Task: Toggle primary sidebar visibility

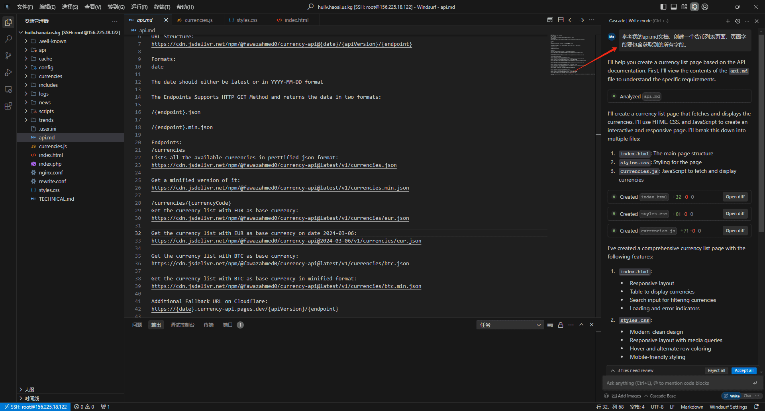Action: point(663,7)
